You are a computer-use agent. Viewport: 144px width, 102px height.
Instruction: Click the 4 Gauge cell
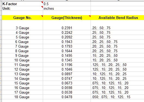pyautogui.click(x=22, y=32)
